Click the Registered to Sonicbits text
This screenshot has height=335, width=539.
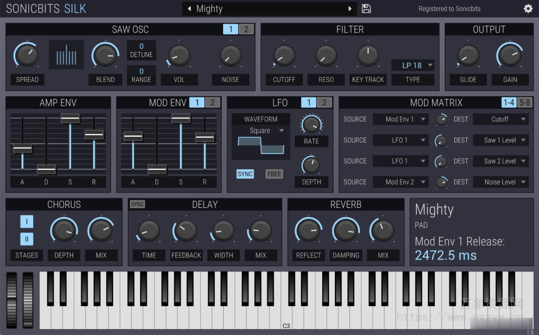(x=450, y=8)
